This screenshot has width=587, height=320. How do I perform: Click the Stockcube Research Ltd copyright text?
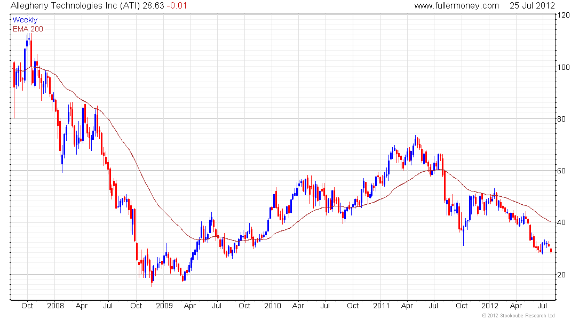pos(519,316)
